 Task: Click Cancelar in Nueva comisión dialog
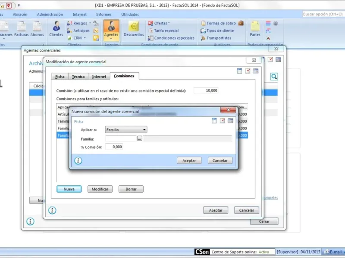(220, 160)
